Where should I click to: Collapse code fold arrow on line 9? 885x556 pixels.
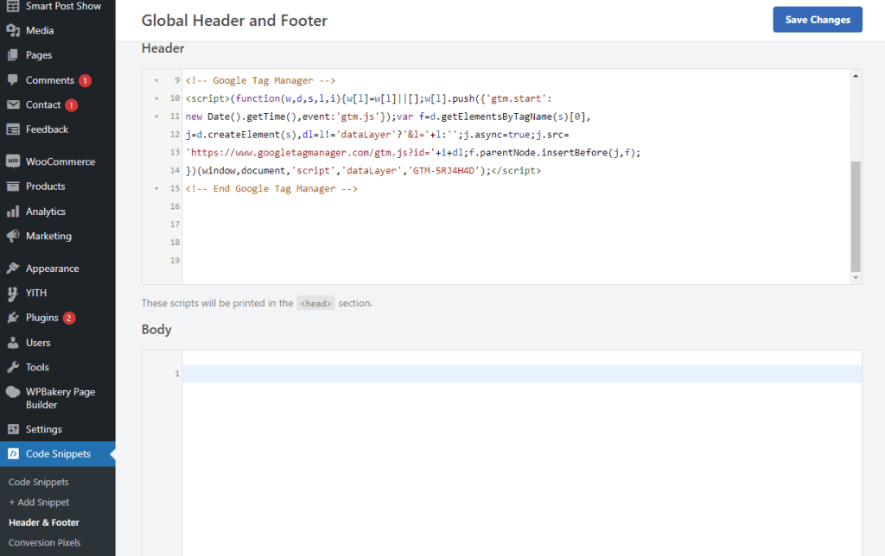156,80
